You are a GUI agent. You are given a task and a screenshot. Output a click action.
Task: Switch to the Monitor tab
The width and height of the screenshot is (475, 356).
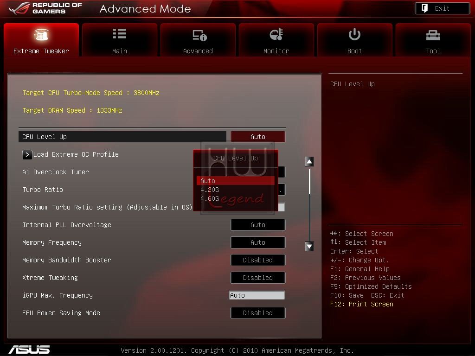coord(276,40)
